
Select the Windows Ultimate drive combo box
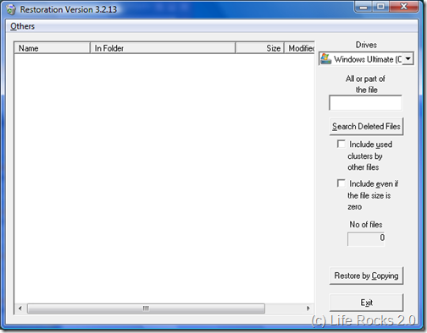[366, 58]
